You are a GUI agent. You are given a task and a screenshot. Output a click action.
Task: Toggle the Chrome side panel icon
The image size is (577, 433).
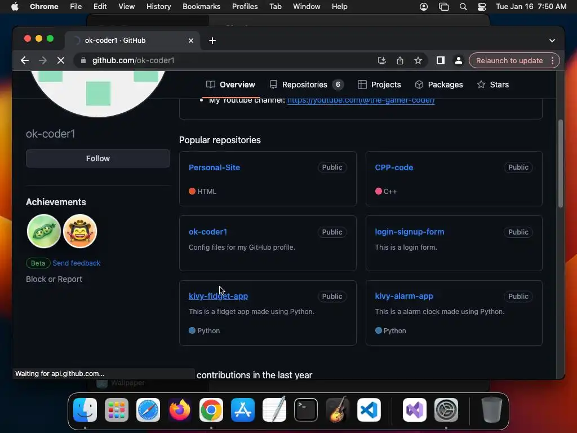coord(441,60)
